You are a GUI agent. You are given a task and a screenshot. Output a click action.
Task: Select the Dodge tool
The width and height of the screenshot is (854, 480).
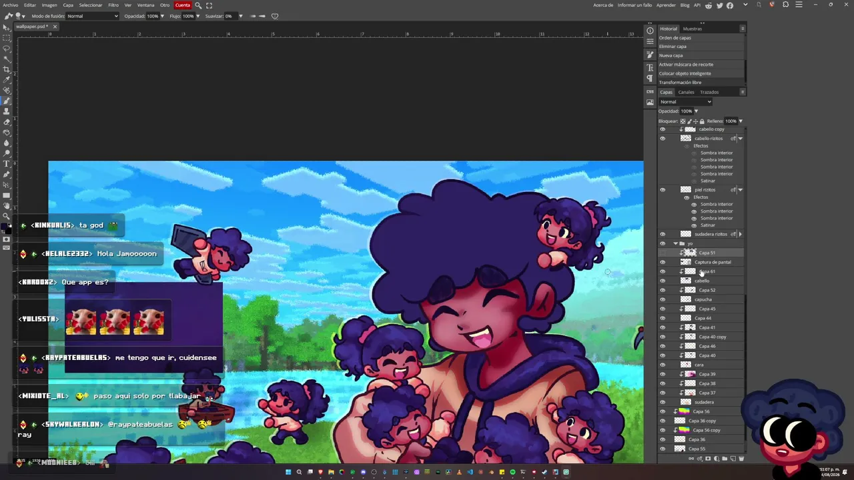click(7, 153)
